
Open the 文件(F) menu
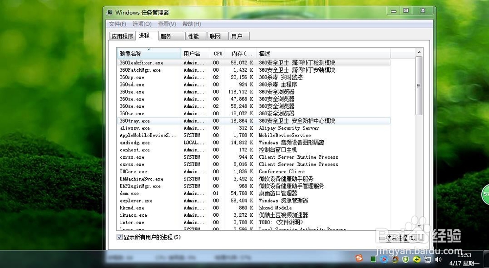(117, 24)
